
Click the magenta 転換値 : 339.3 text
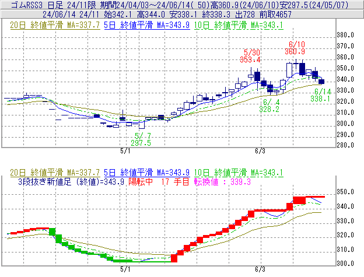(x=222, y=181)
